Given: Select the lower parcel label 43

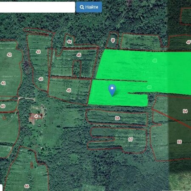Looking at the screenshot, I should point(41,79).
